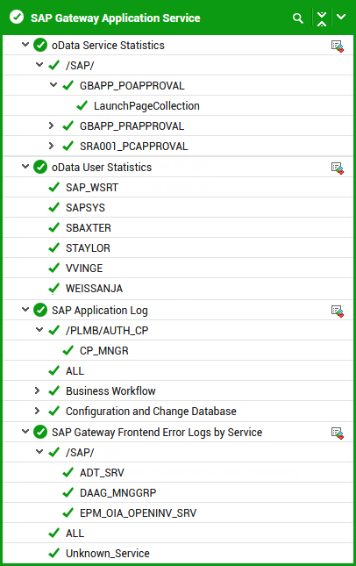Expand the GBAPP_PRAPPROVAL node
The height and width of the screenshot is (566, 356).
pyautogui.click(x=51, y=125)
